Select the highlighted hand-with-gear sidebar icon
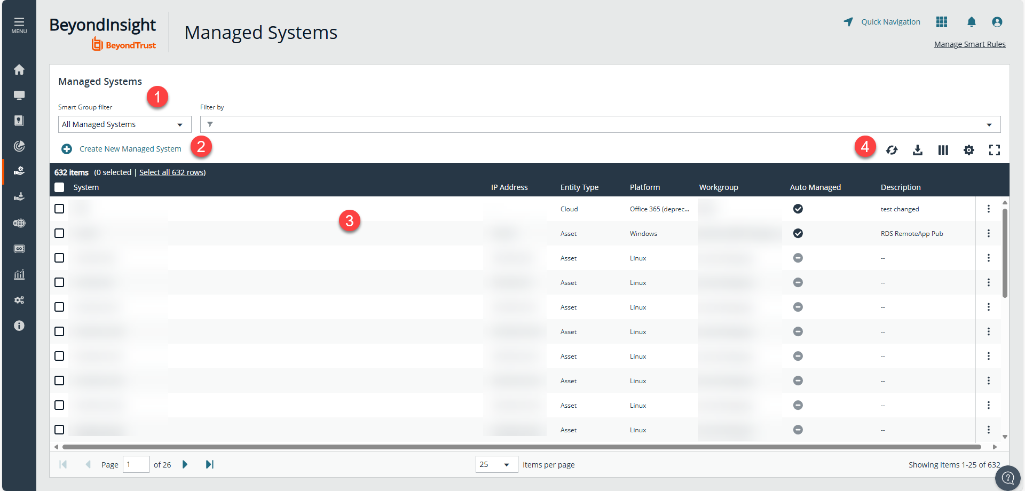The height and width of the screenshot is (491, 1025). (19, 171)
